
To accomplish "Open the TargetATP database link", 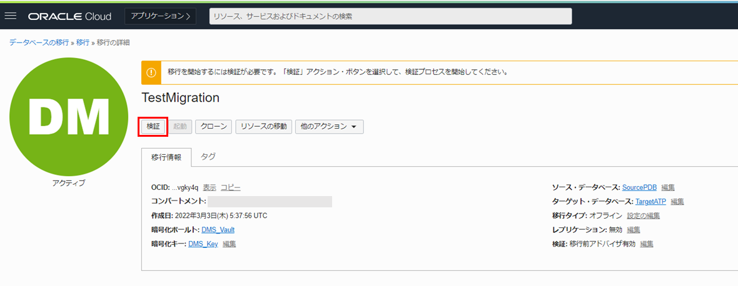I will point(650,202).
